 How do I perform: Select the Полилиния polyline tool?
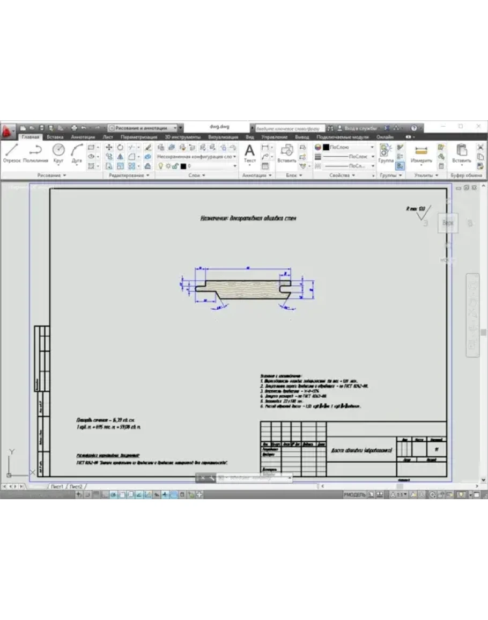coord(36,153)
